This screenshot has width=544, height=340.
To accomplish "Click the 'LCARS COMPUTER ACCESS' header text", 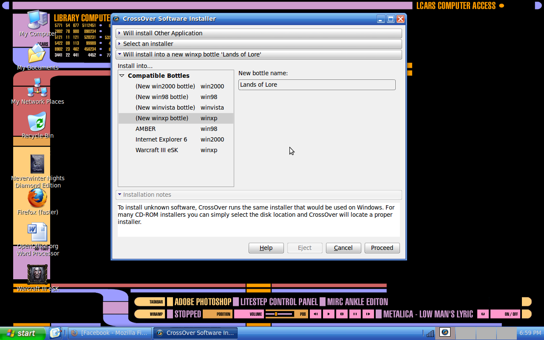I will click(x=456, y=6).
